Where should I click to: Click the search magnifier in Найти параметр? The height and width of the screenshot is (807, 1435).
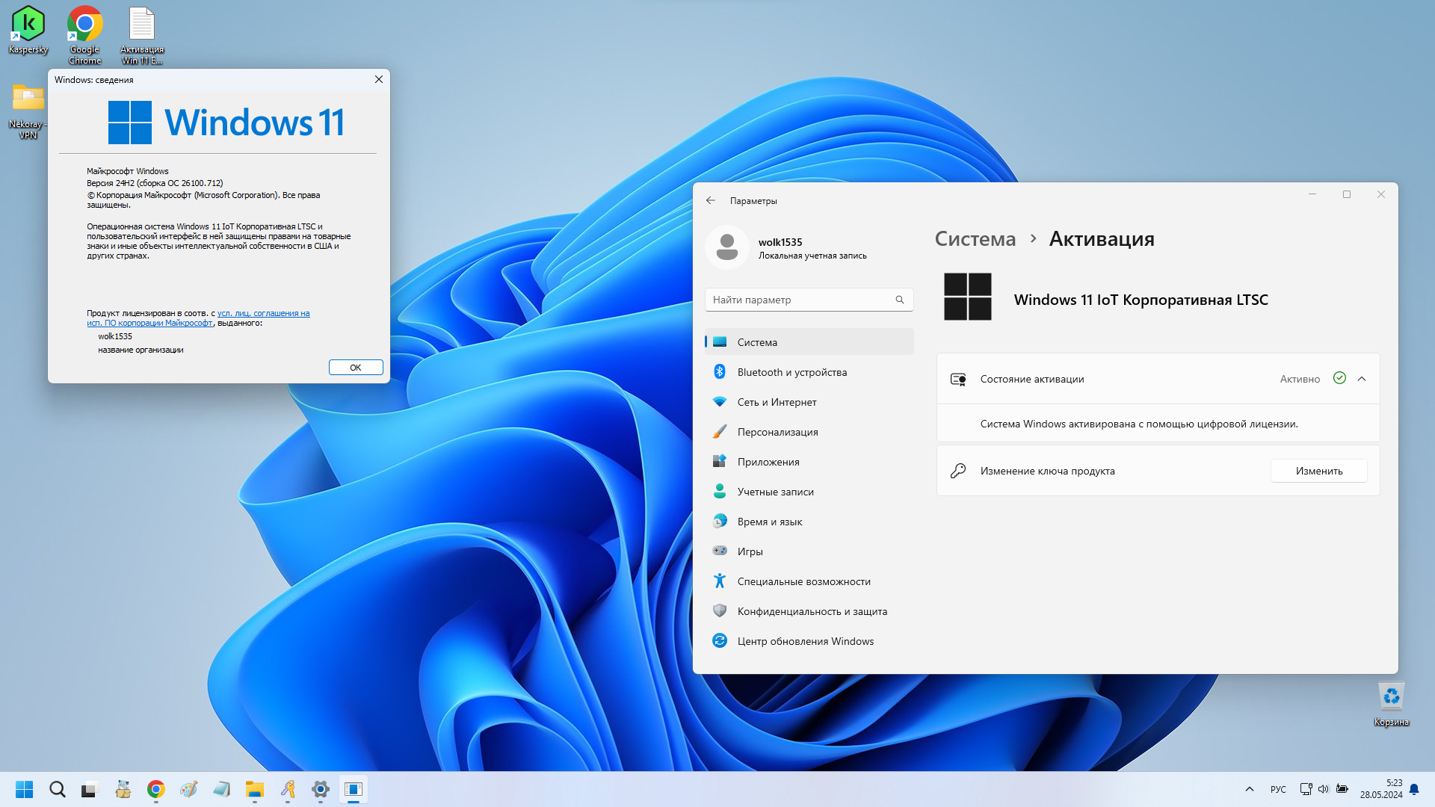click(x=900, y=300)
